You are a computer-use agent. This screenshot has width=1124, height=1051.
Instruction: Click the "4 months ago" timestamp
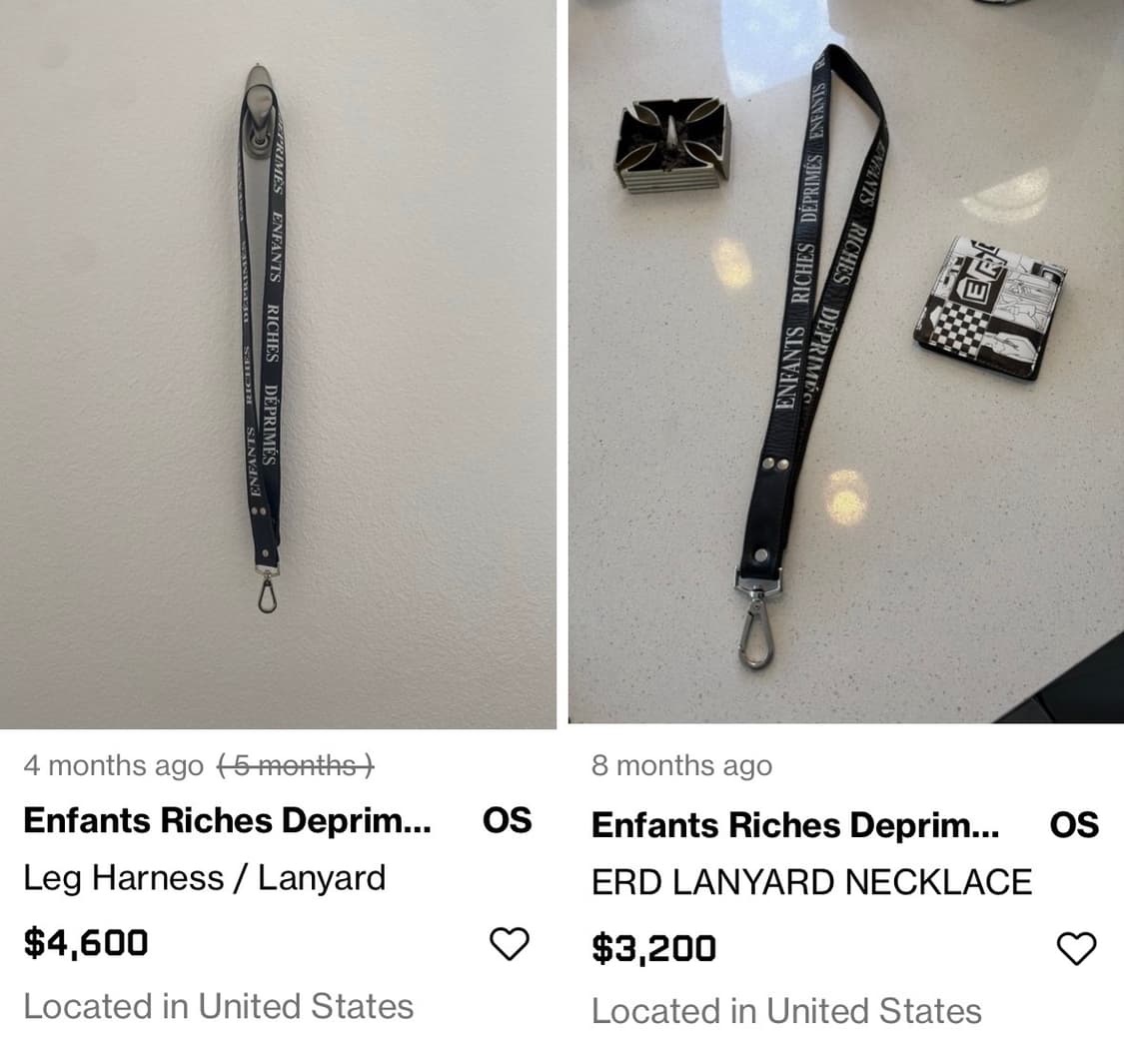[x=113, y=766]
